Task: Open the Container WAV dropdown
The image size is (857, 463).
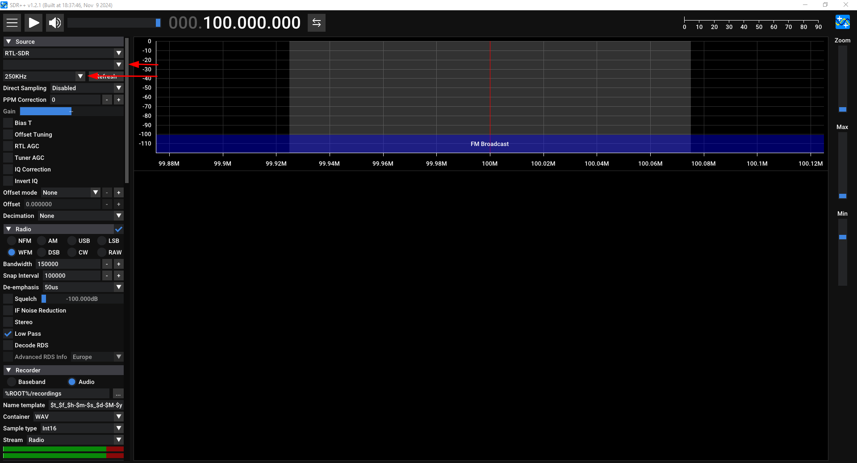Action: 79,417
